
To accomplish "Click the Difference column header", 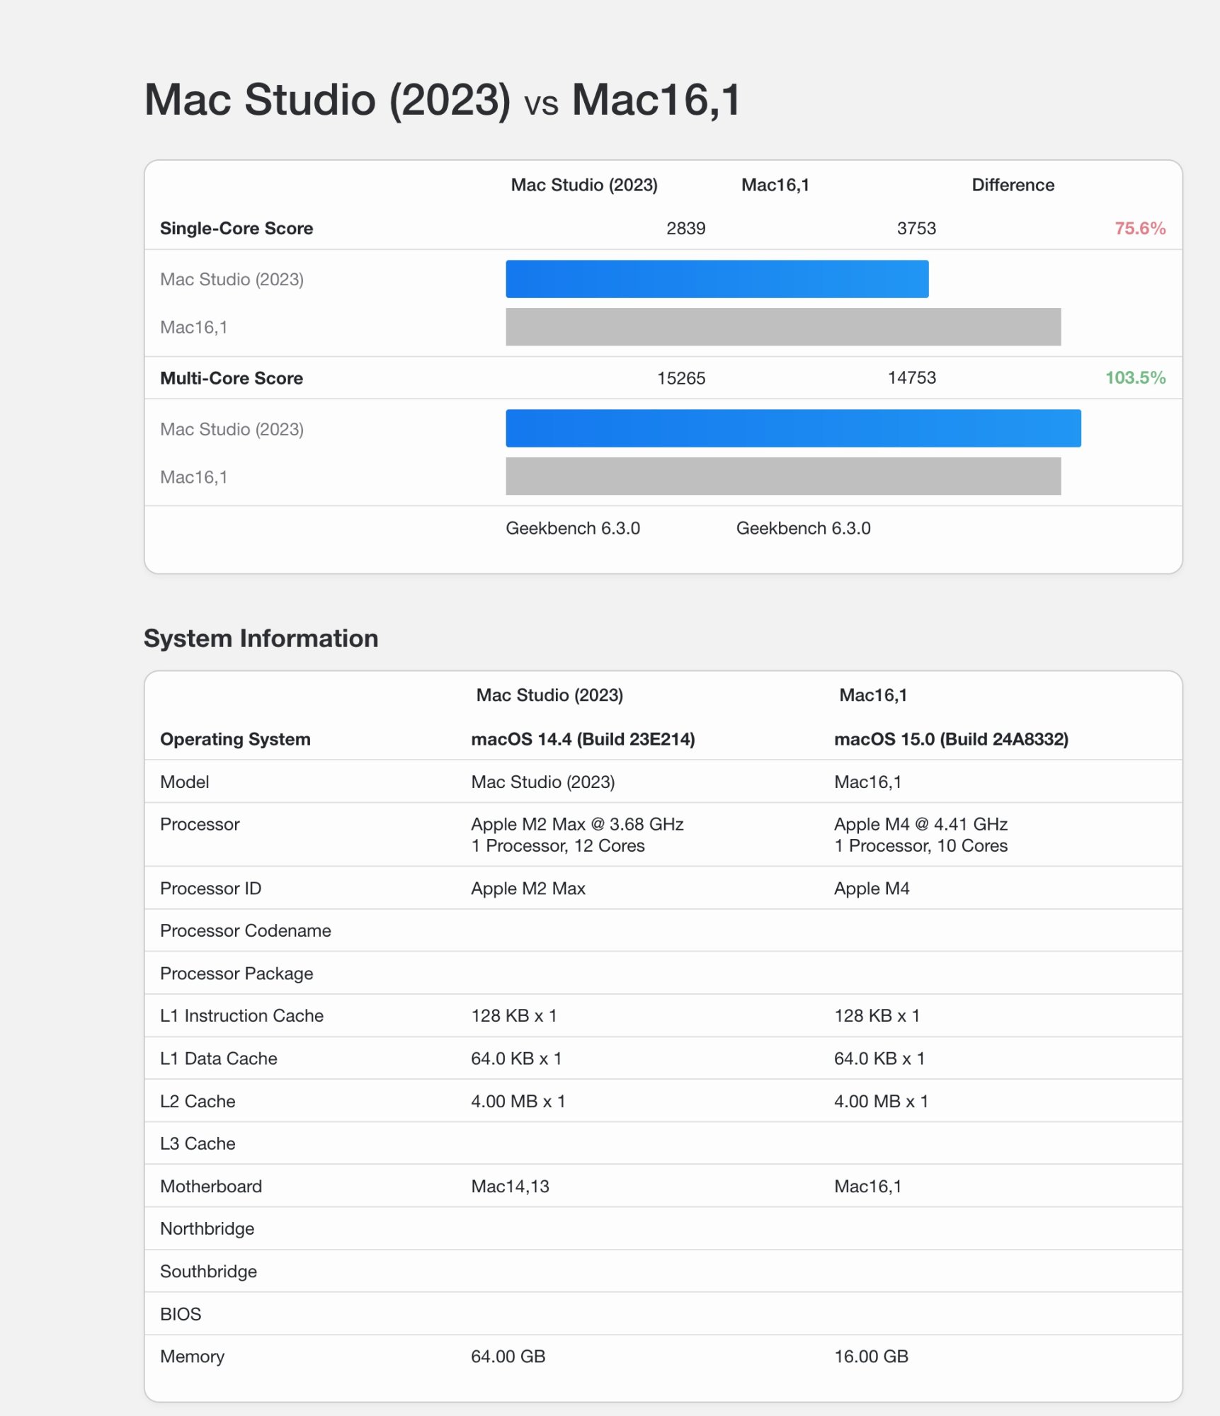I will pyautogui.click(x=1013, y=185).
